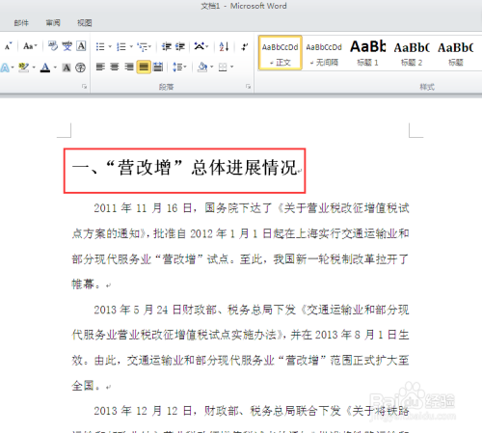482x433 pixels.
Task: Click the Decrease Indent icon
Action: (167, 47)
